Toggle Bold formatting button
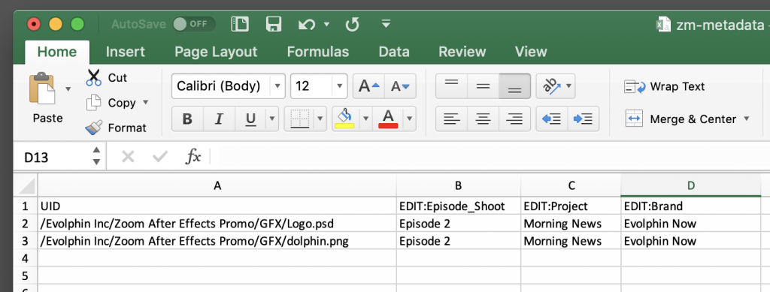Screen dimensions: 770x292 [187, 119]
